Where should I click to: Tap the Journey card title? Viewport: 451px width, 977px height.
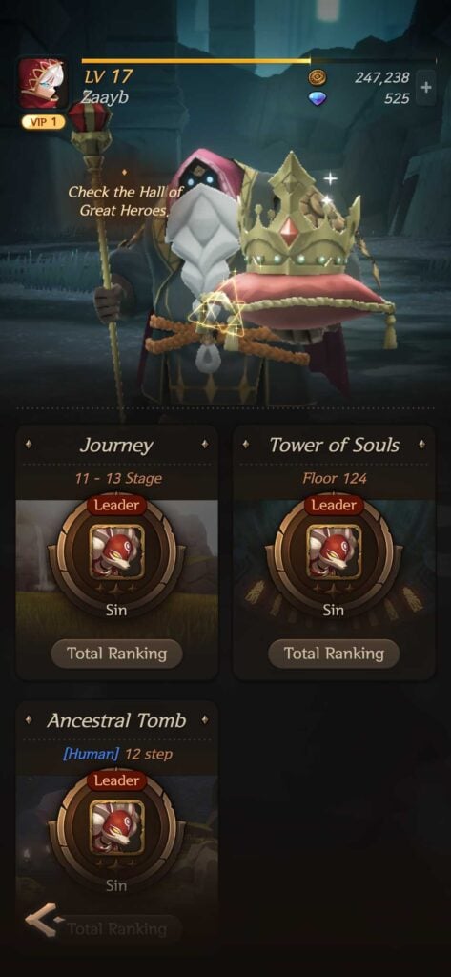click(116, 446)
